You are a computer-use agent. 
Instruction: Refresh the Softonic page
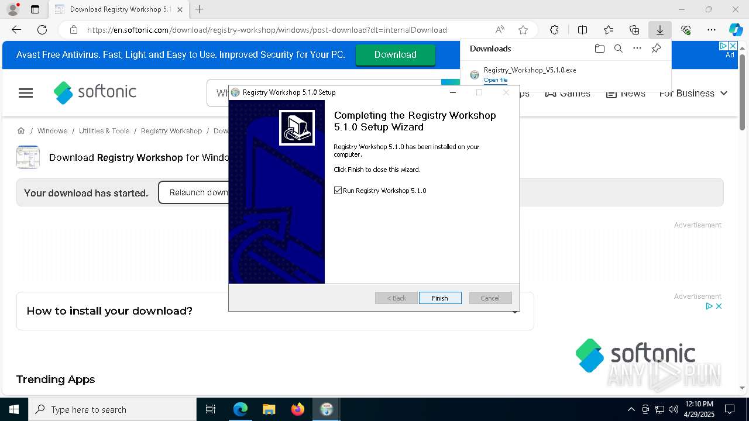point(42,30)
